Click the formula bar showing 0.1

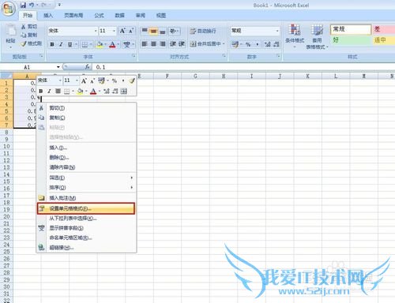pyautogui.click(x=243, y=67)
